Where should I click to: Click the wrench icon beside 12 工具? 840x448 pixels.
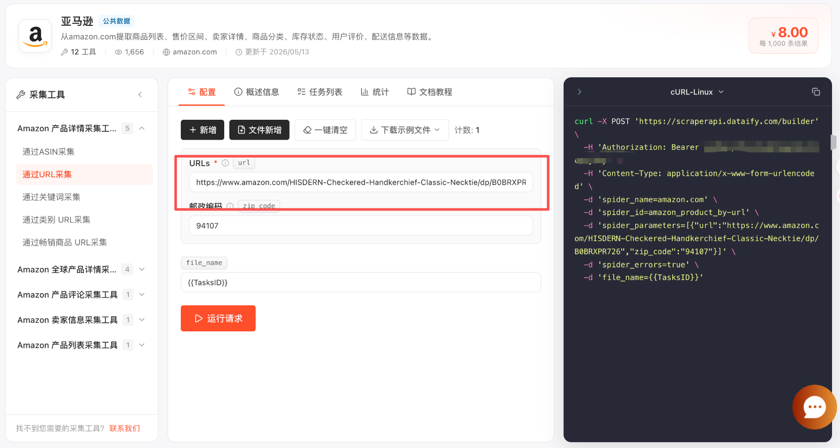pos(64,52)
